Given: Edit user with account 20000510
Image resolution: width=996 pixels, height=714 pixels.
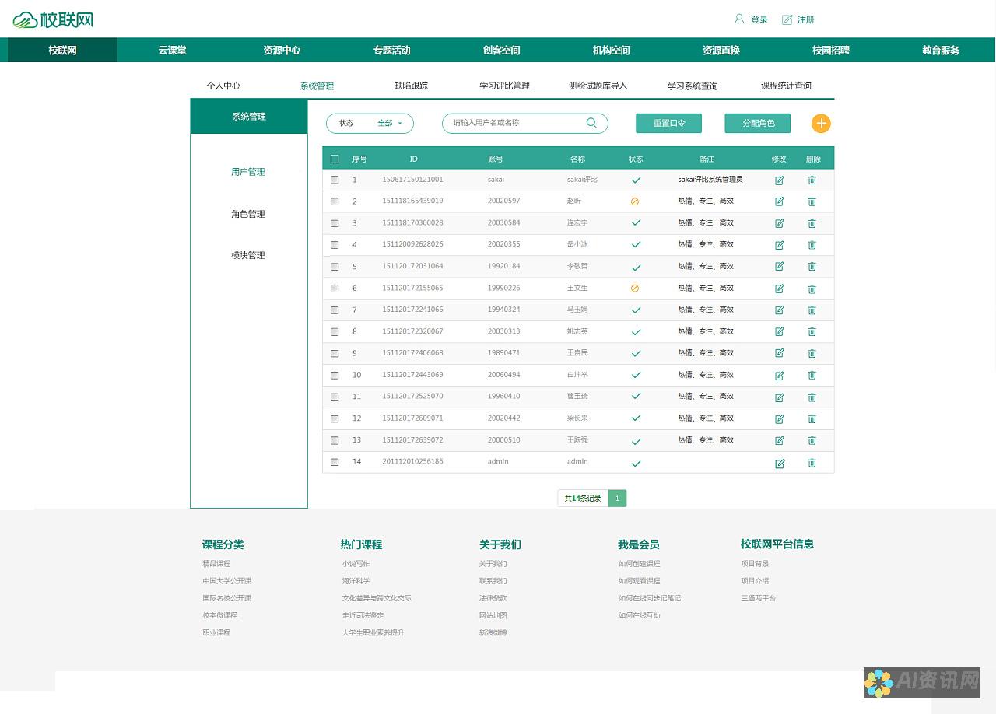Looking at the screenshot, I should coord(779,441).
